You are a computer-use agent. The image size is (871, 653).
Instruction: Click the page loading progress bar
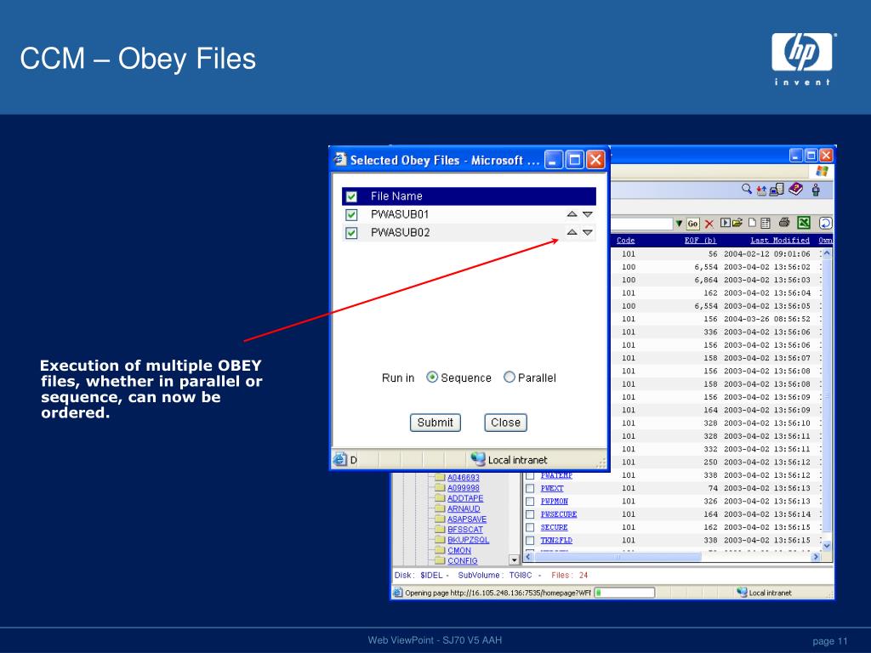pyautogui.click(x=625, y=593)
